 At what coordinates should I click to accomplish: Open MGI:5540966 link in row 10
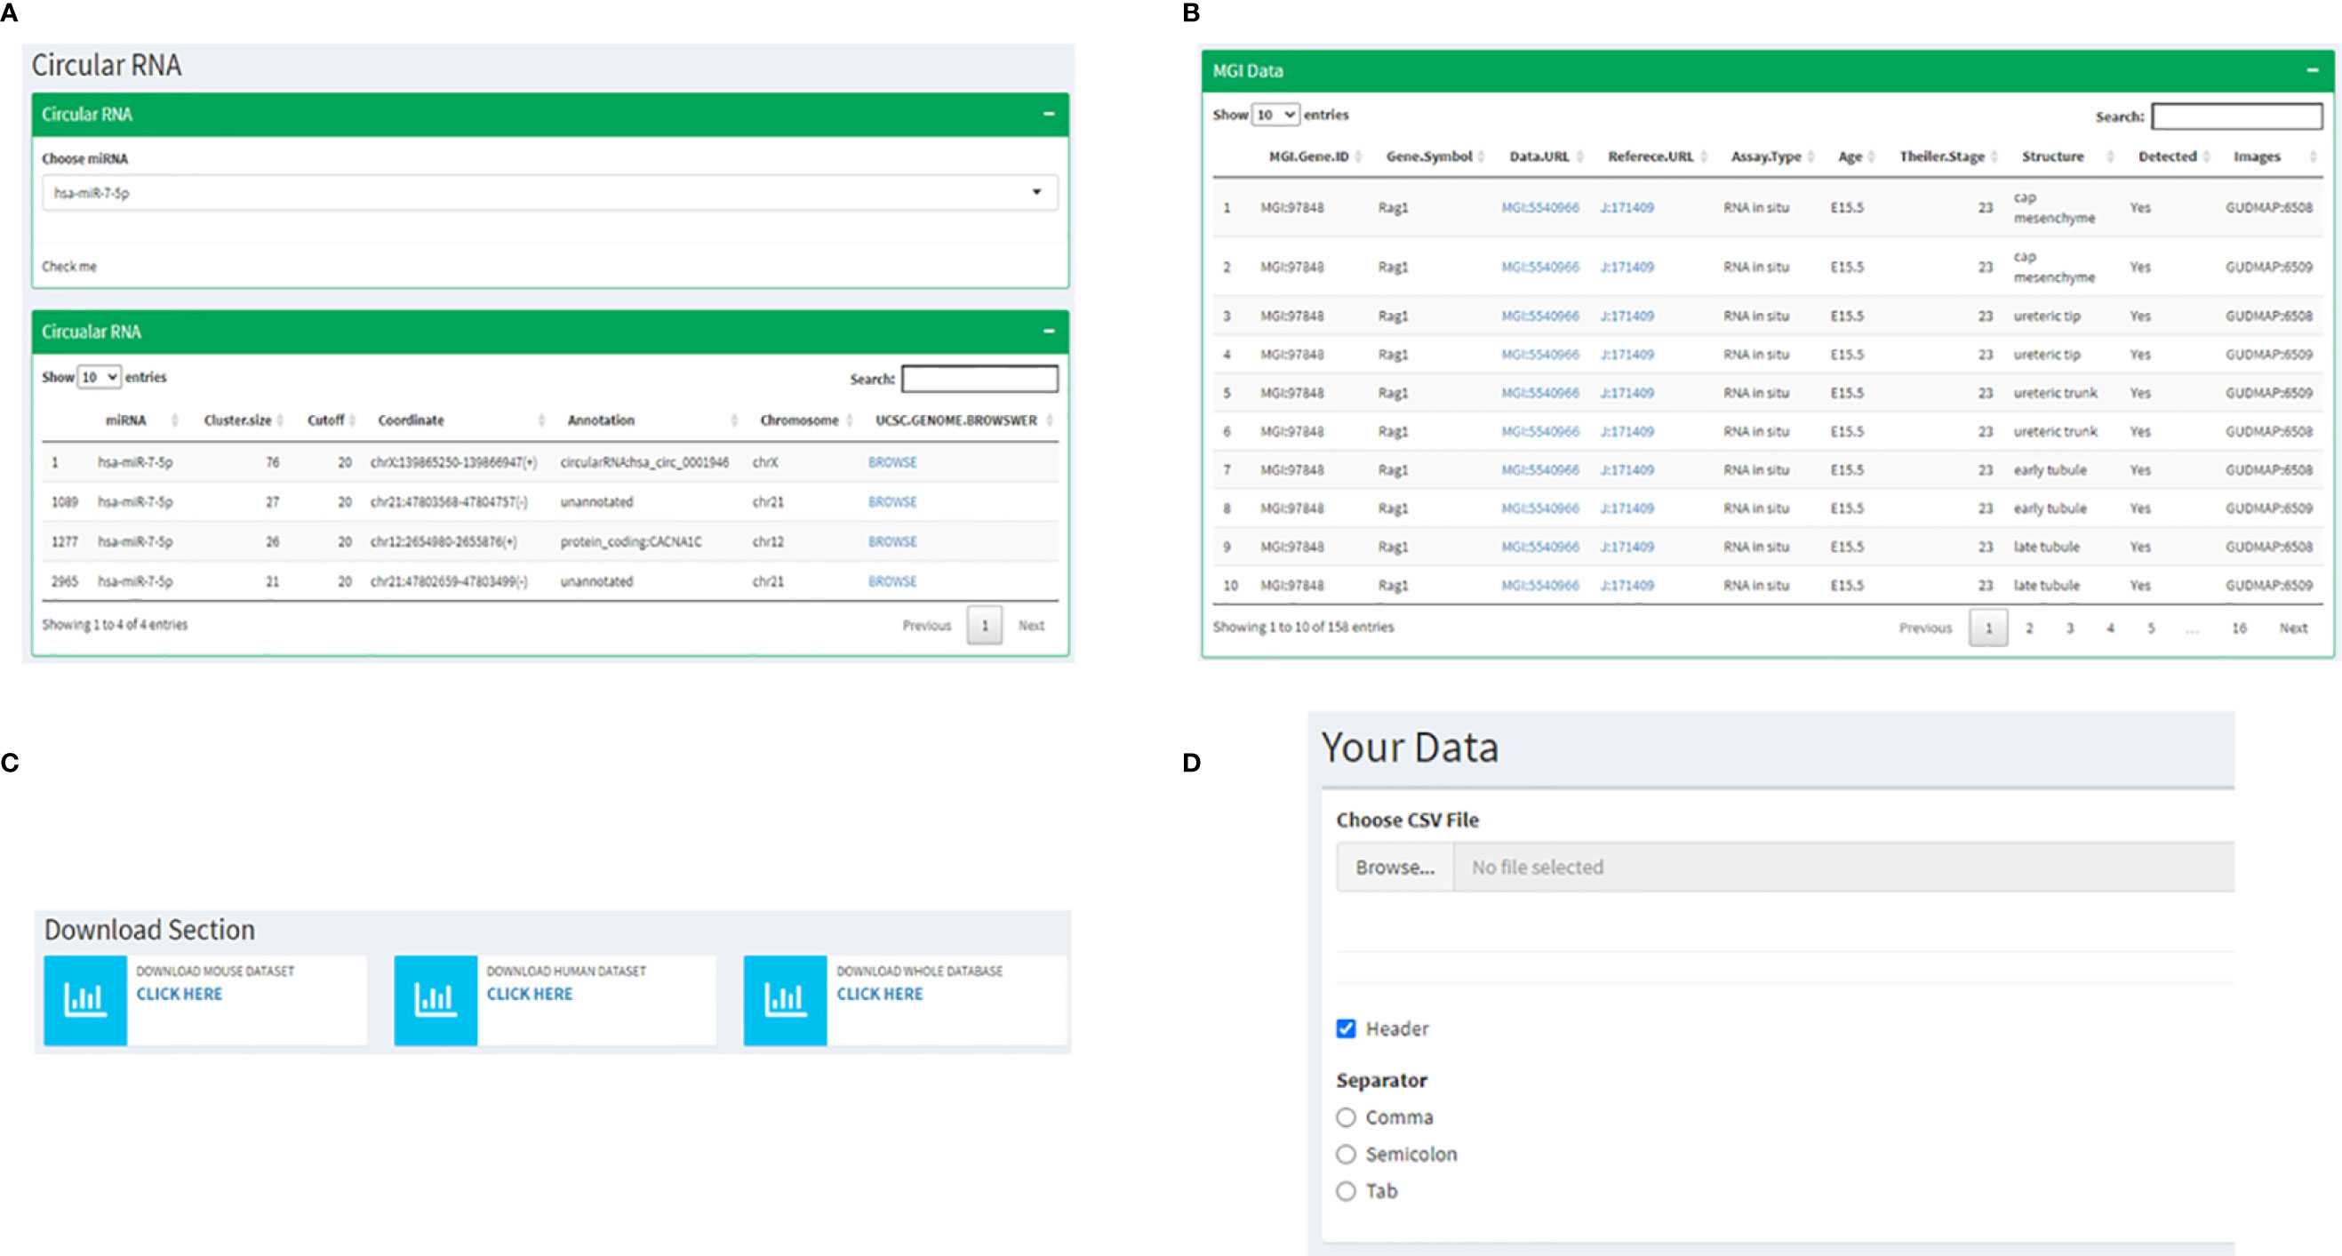[x=1539, y=585]
